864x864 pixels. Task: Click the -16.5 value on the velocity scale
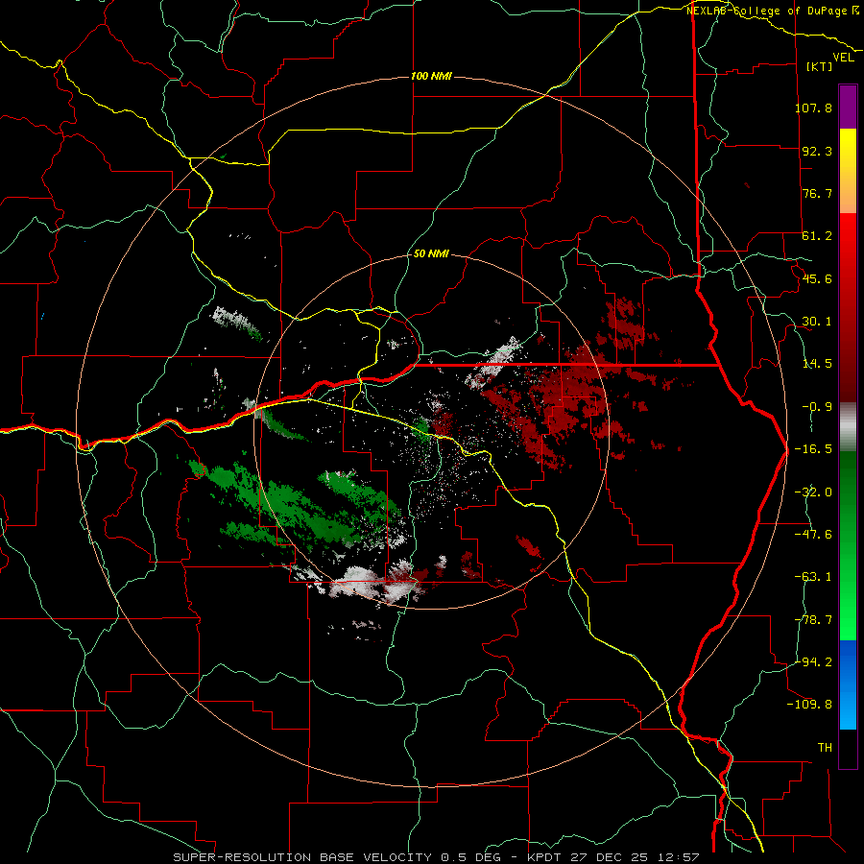pyautogui.click(x=813, y=449)
